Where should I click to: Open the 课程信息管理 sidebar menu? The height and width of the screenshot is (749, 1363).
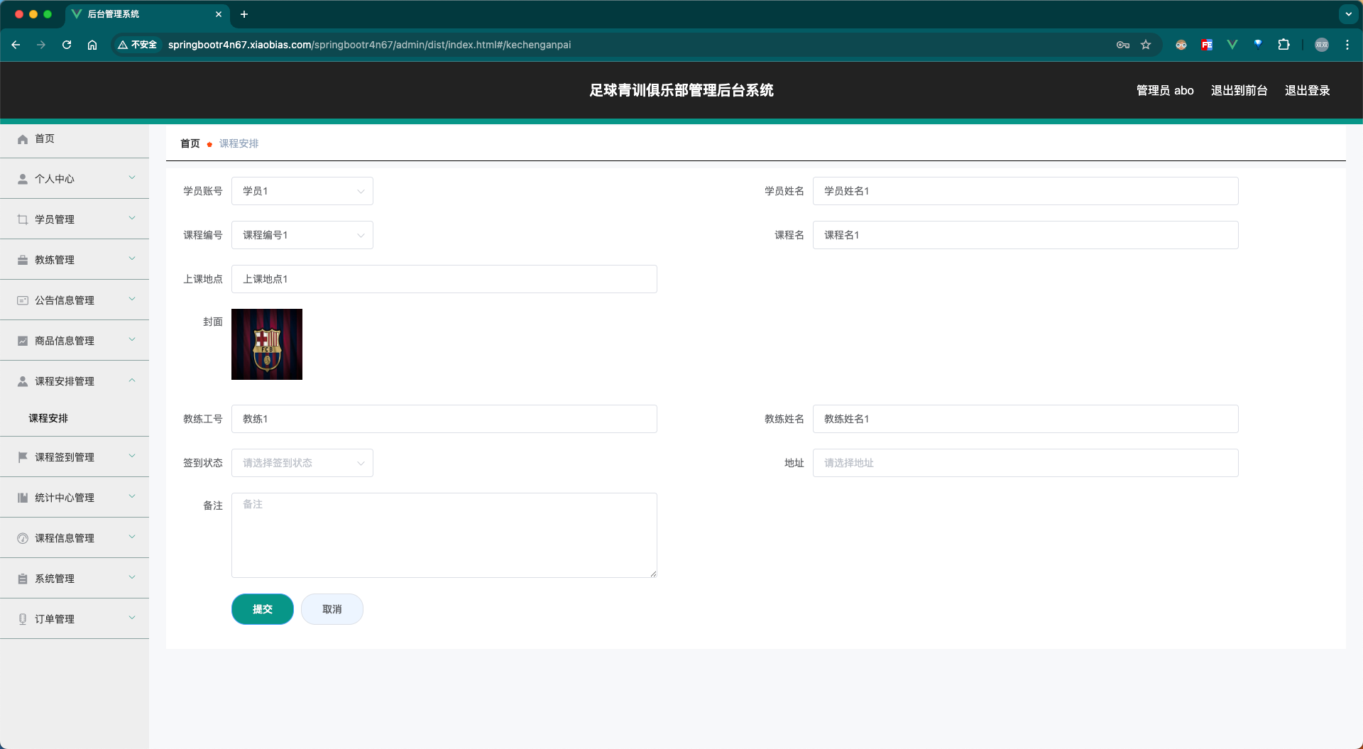point(75,538)
